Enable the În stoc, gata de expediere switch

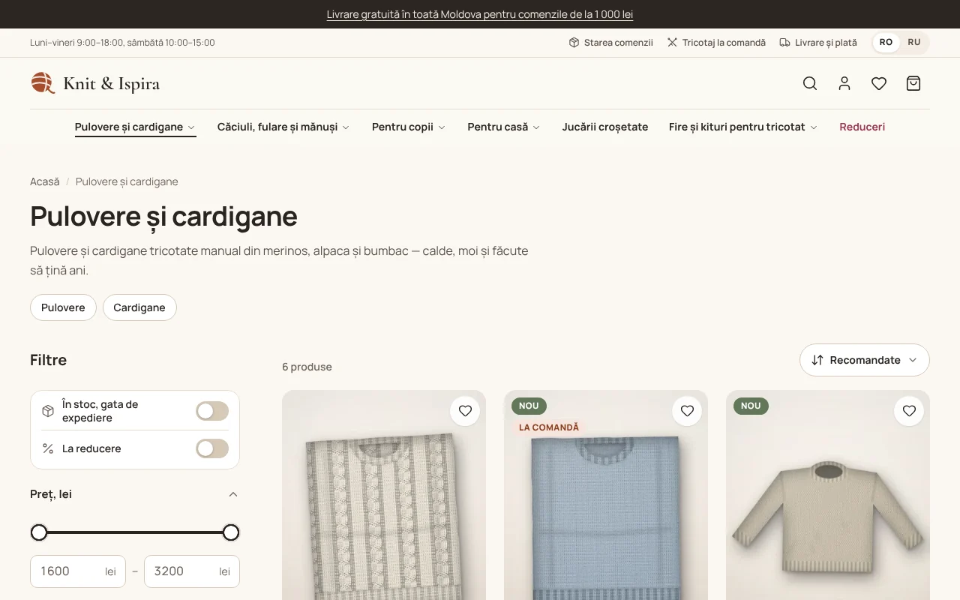tap(212, 411)
